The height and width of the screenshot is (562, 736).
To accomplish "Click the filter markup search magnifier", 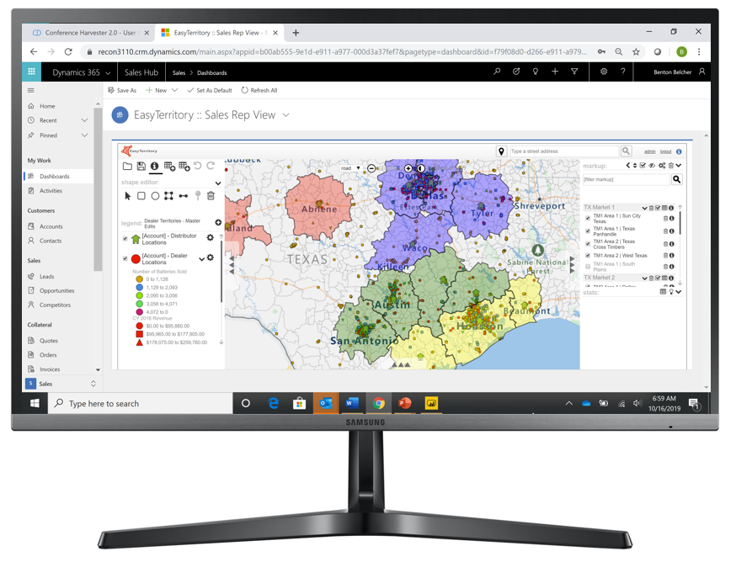I will pos(676,179).
